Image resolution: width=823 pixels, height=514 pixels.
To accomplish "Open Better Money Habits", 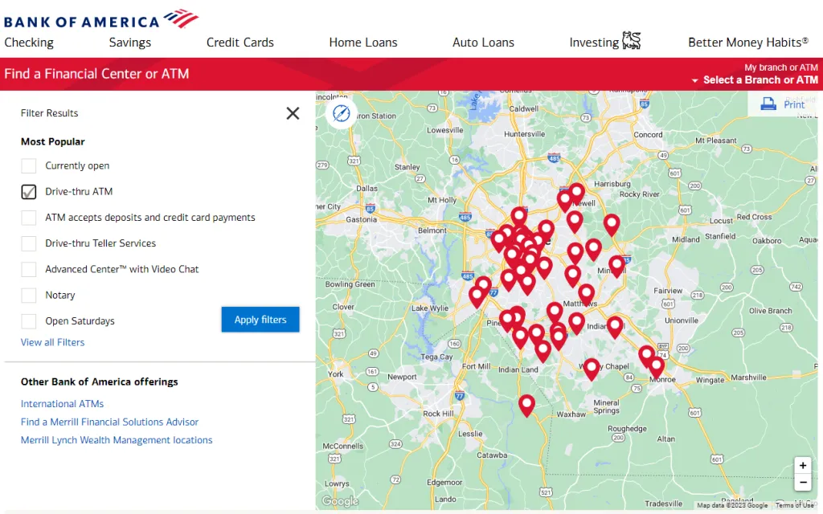I will coord(748,43).
